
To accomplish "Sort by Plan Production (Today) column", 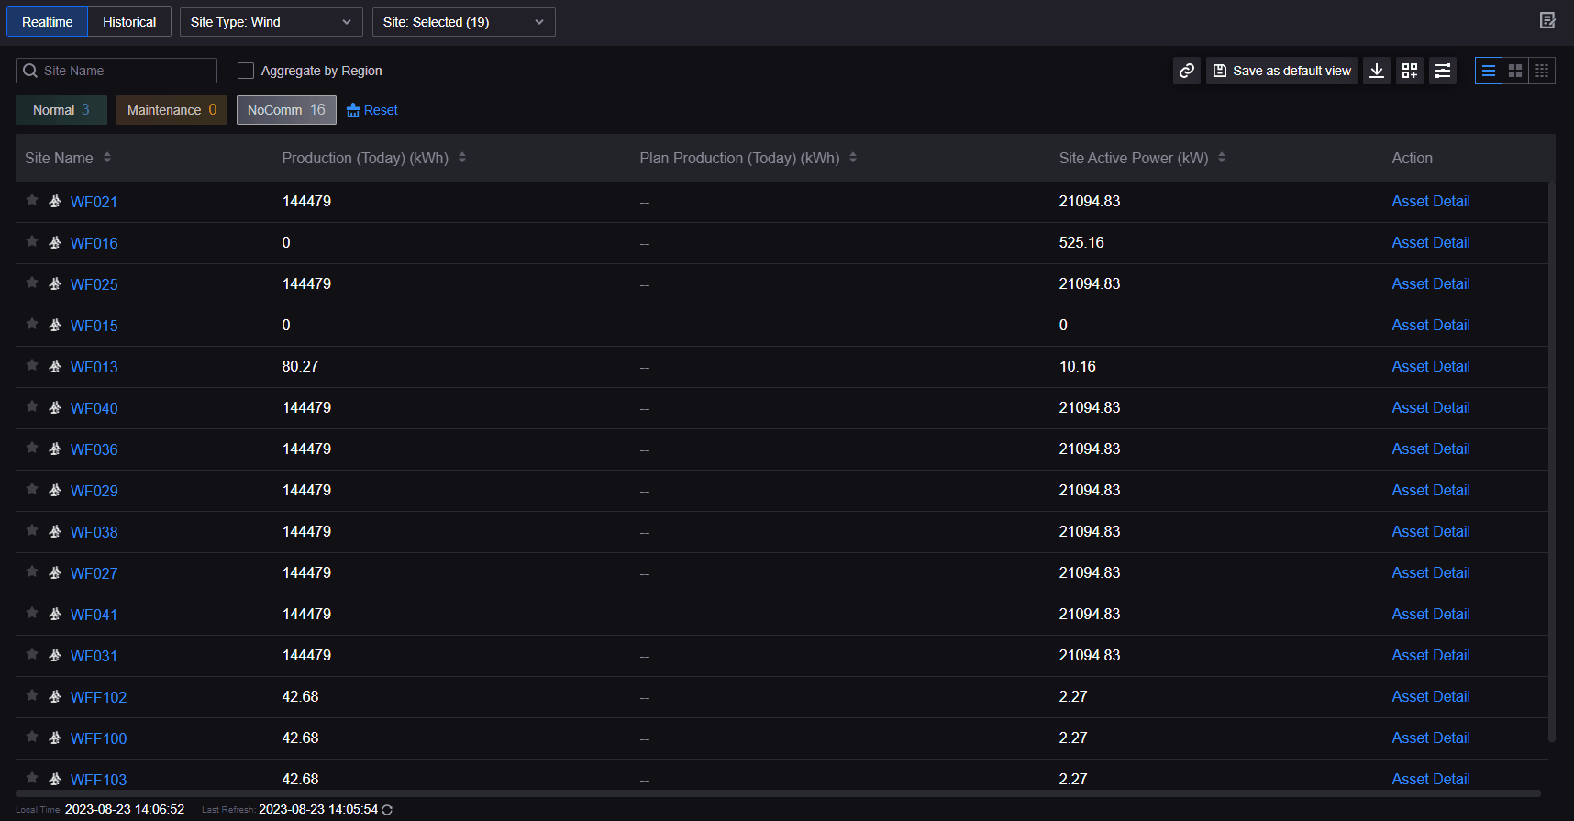I will click(x=853, y=158).
